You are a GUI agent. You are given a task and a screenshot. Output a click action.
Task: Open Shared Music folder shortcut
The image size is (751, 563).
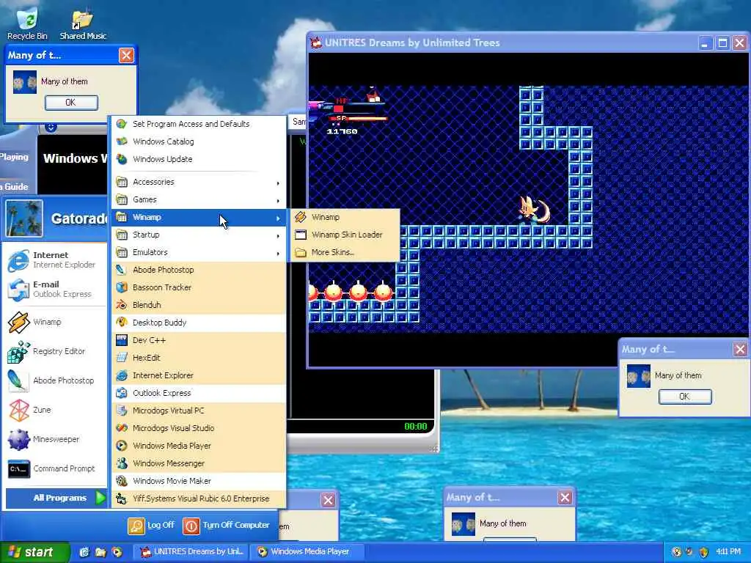click(83, 23)
